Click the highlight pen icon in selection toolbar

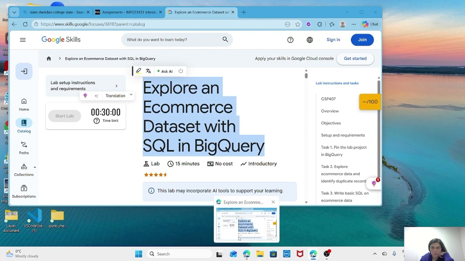138,71
